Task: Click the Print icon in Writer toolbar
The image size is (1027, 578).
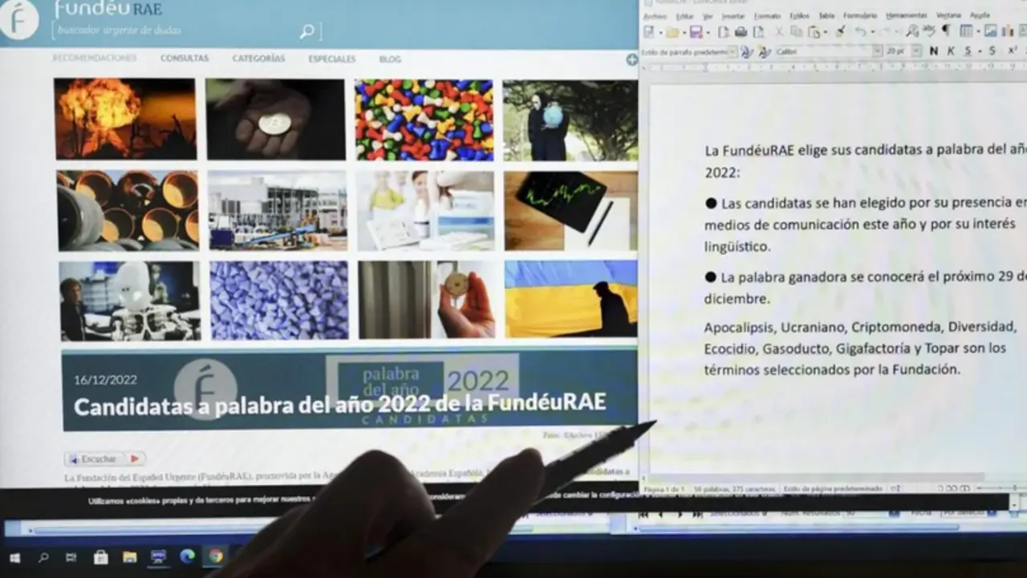Action: [741, 32]
